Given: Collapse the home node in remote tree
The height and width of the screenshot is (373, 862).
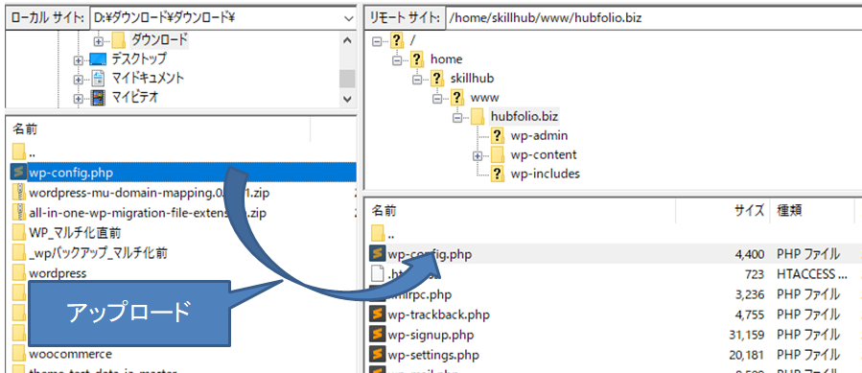Looking at the screenshot, I should point(397,60).
